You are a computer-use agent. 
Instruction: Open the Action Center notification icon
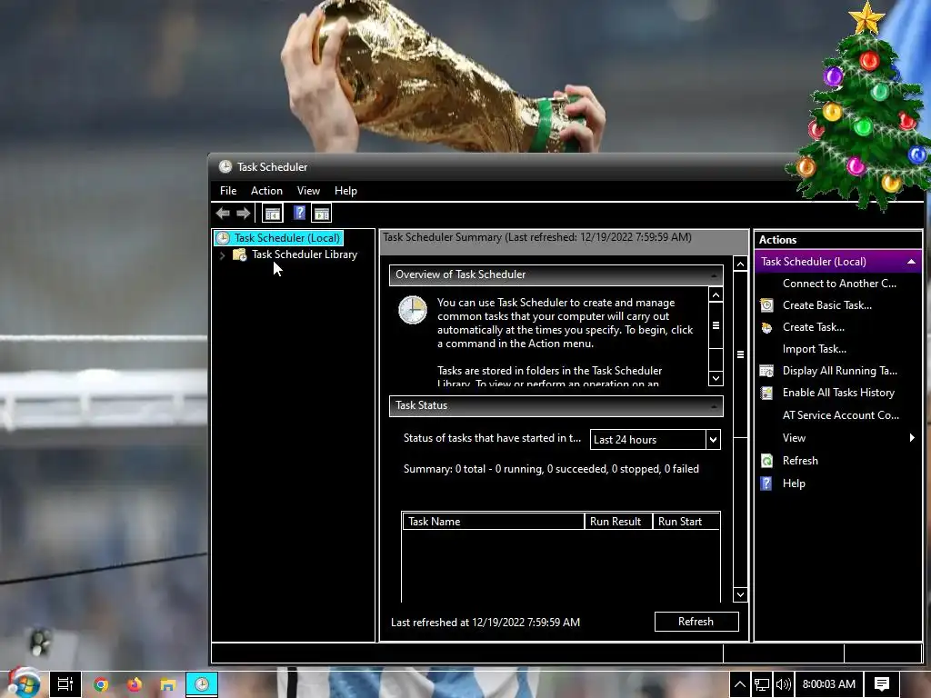tap(882, 684)
